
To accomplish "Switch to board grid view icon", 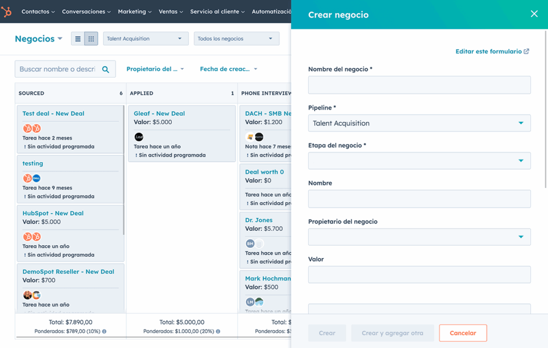I will [x=91, y=39].
